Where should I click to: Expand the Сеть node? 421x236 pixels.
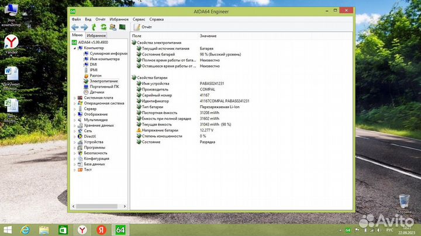point(75,131)
